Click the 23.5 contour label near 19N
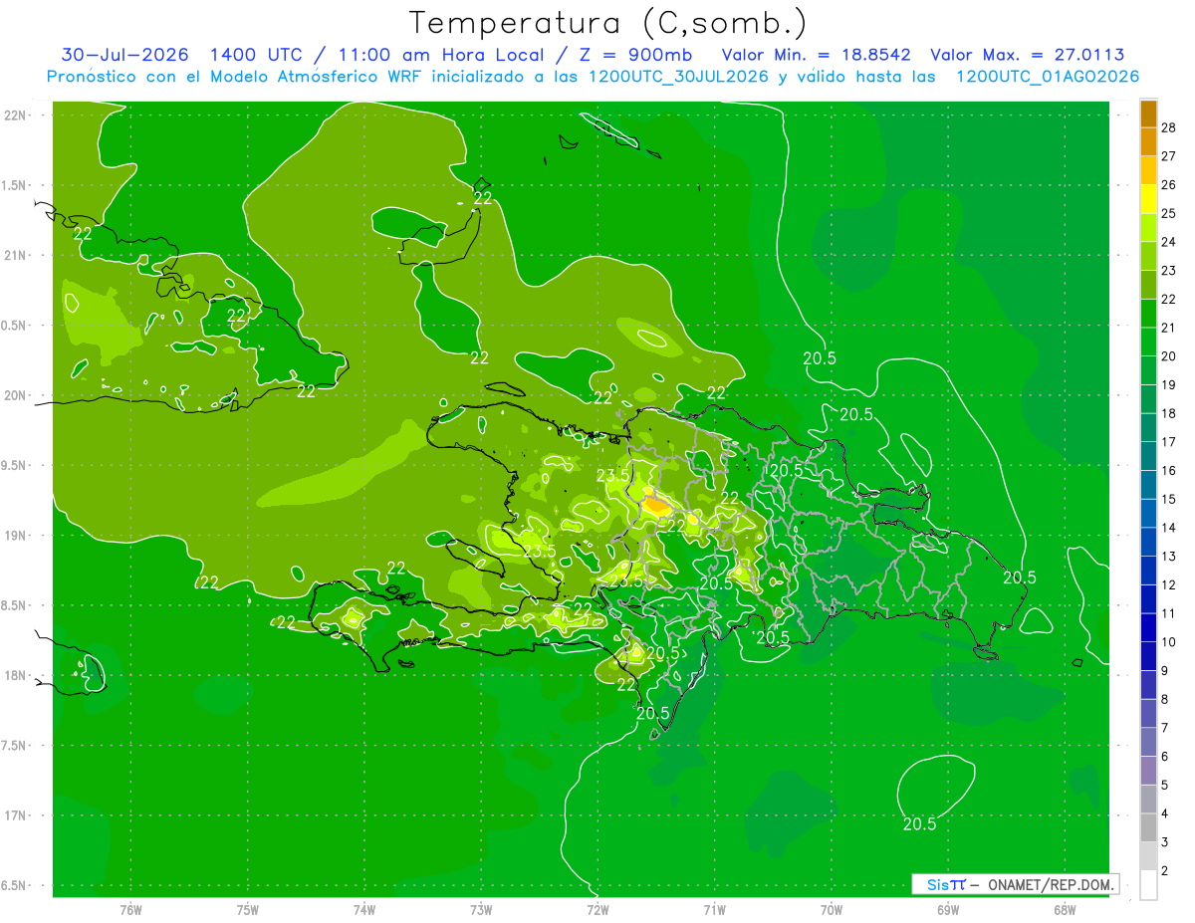This screenshot has width=1195, height=923. pos(539,551)
